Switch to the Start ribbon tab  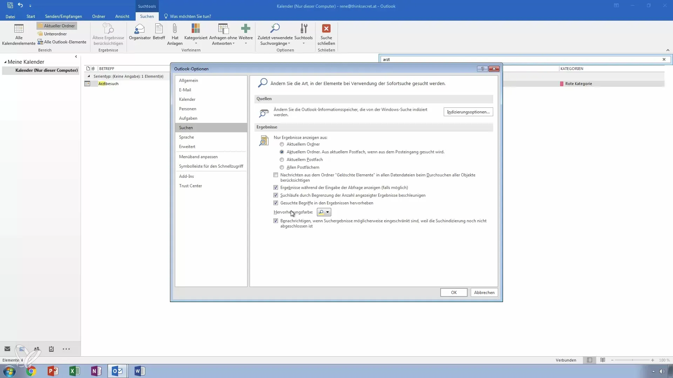[31, 16]
